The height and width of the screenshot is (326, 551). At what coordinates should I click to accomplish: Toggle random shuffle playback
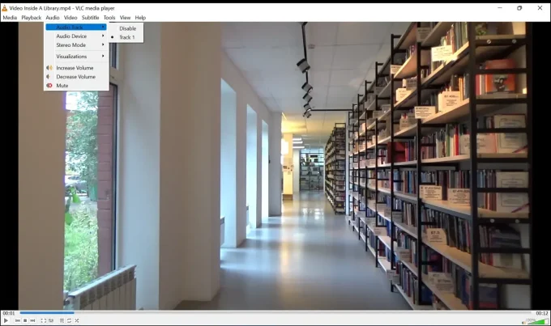tap(77, 320)
